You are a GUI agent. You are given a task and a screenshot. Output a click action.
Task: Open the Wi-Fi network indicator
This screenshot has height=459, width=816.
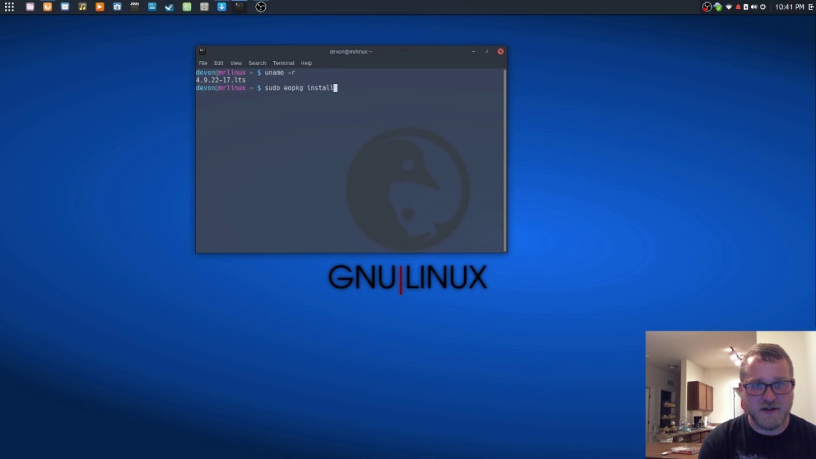tap(729, 7)
